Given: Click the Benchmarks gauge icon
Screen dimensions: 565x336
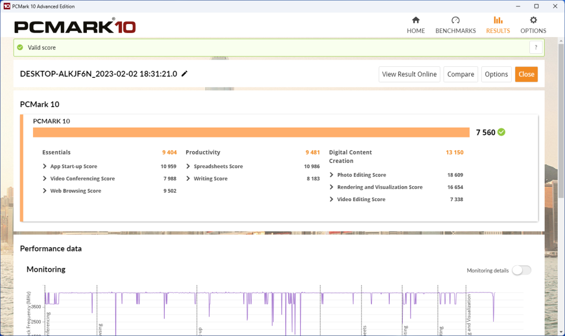Looking at the screenshot, I should (x=456, y=20).
